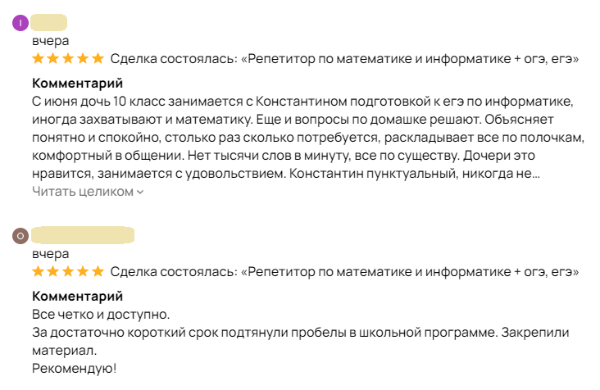Click the first star of the bottom review
The width and height of the screenshot is (600, 390).
point(39,271)
